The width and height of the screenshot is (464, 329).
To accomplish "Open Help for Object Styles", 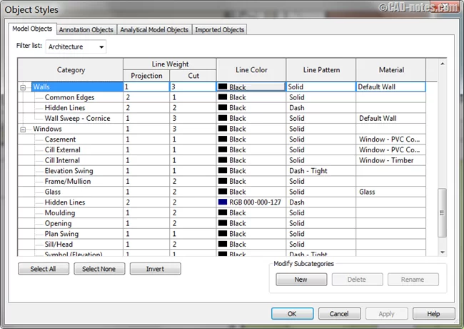I will [433, 314].
